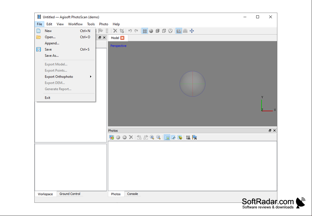Toggle show depth maps icon in Photos pane
This screenshot has width=312, height=216.
(180, 137)
